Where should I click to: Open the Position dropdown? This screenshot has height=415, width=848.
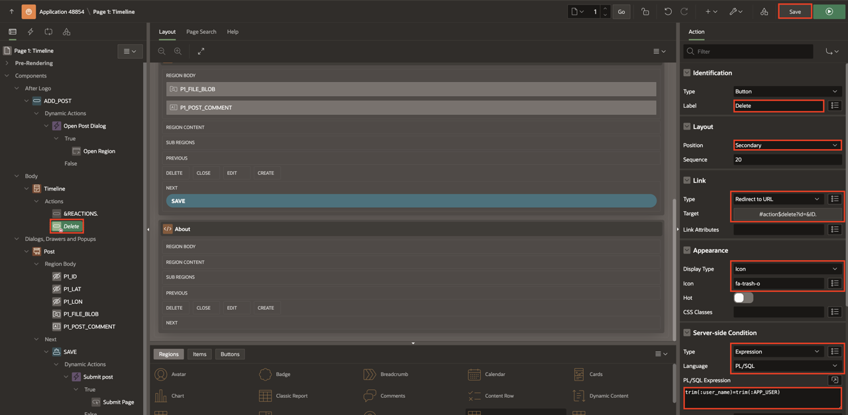point(787,145)
